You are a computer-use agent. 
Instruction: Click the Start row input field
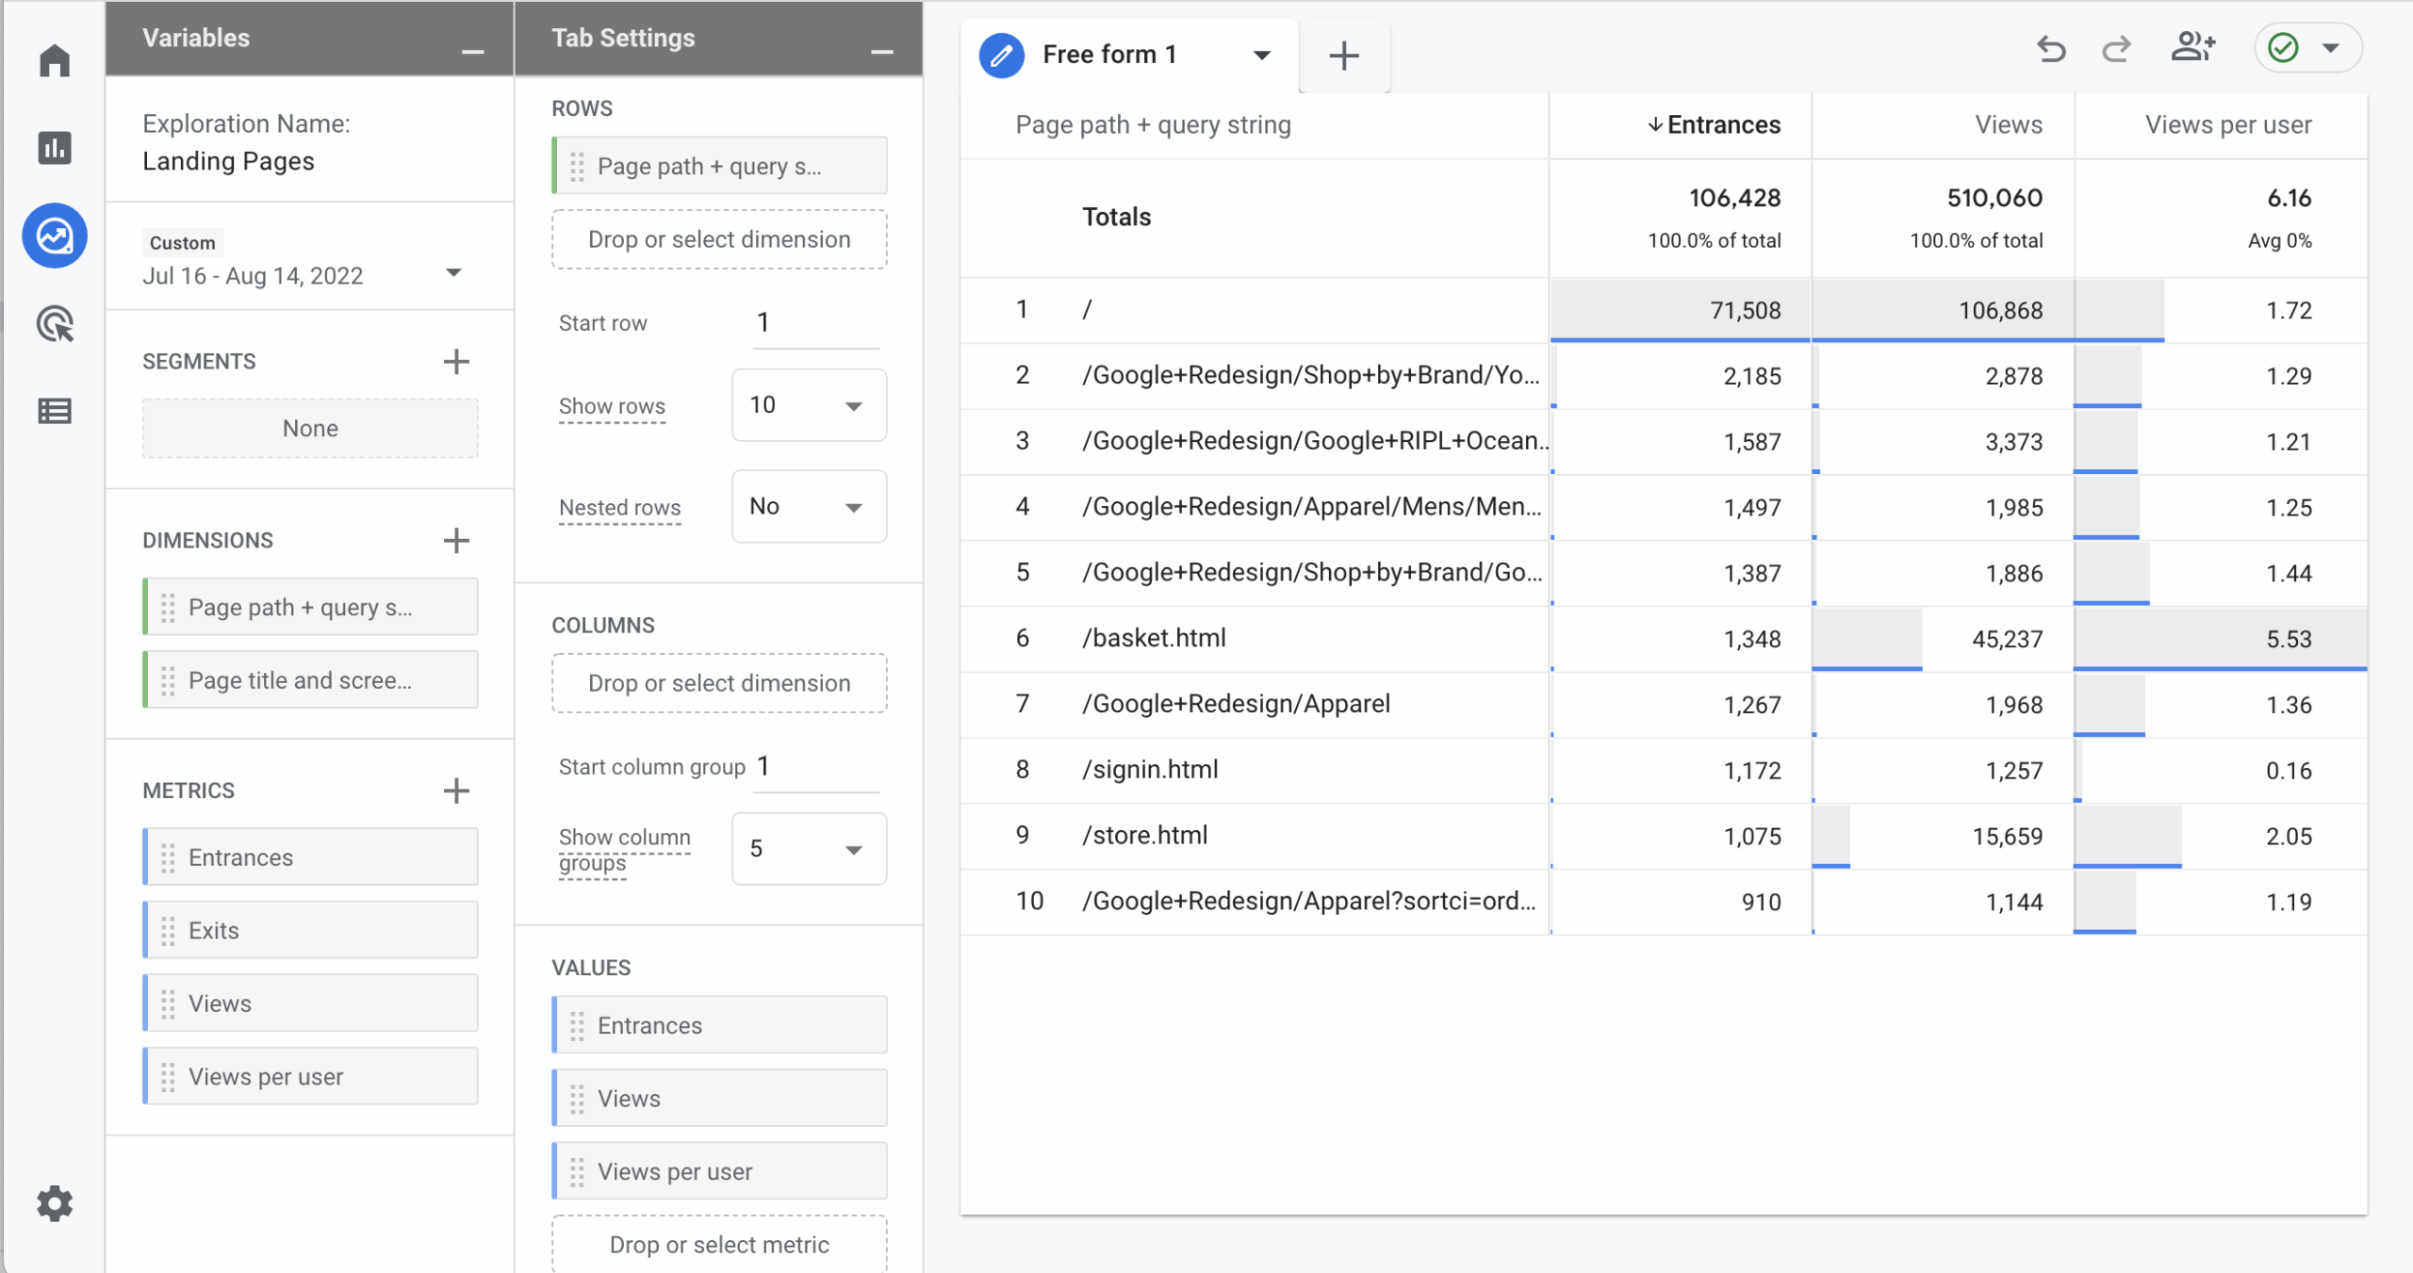(814, 323)
